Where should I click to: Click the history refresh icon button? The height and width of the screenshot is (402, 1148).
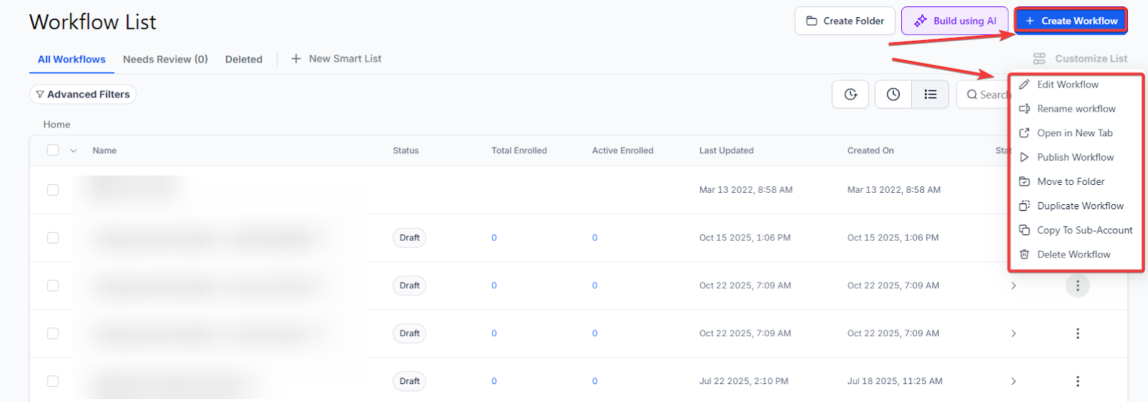[x=850, y=95]
